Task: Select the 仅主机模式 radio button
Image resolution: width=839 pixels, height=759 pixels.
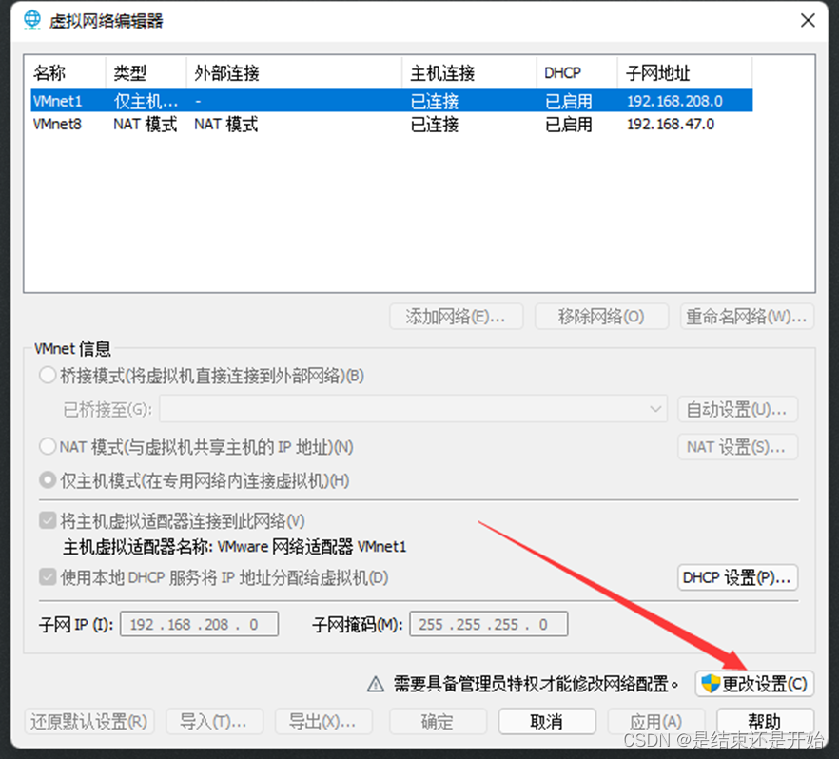Action: (x=48, y=480)
